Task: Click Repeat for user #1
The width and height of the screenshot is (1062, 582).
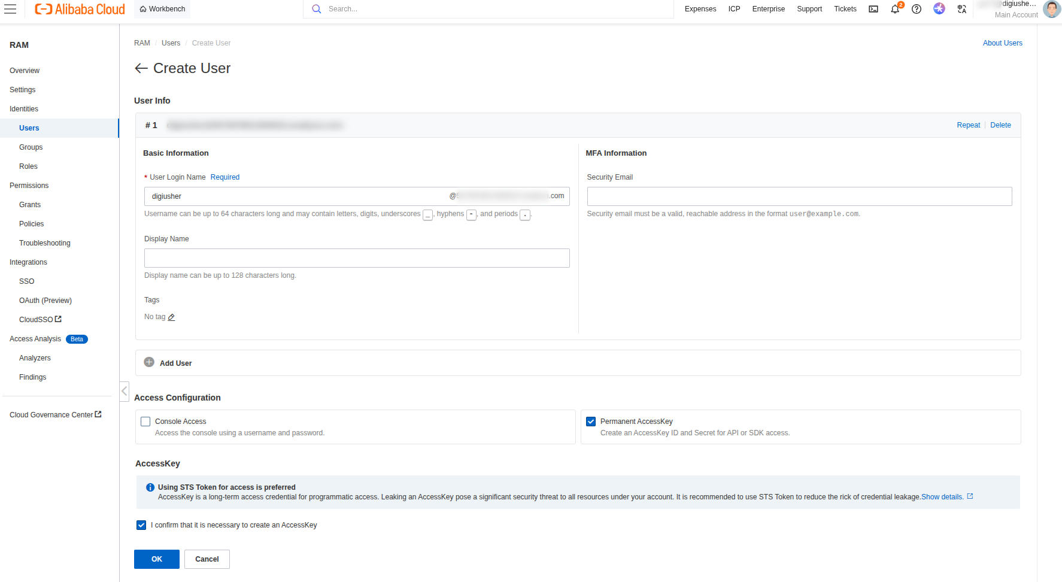Action: click(968, 125)
